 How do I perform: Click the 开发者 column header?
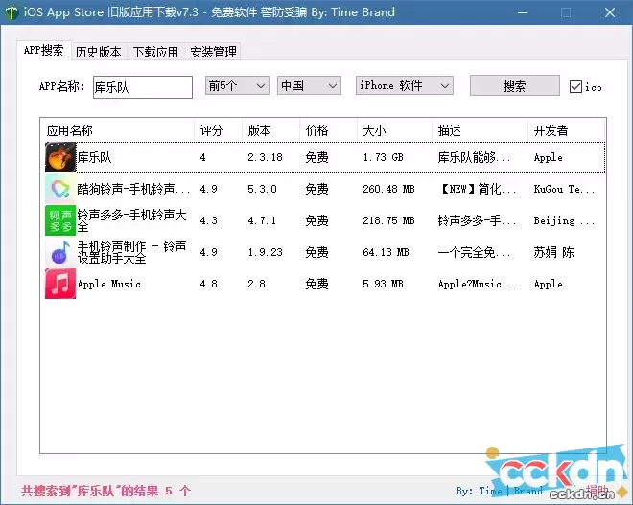point(567,130)
